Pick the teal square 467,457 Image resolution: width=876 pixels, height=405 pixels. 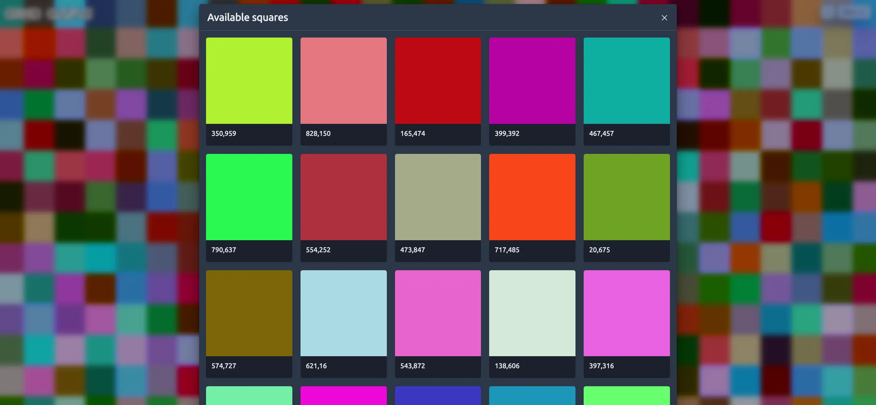[x=627, y=81]
